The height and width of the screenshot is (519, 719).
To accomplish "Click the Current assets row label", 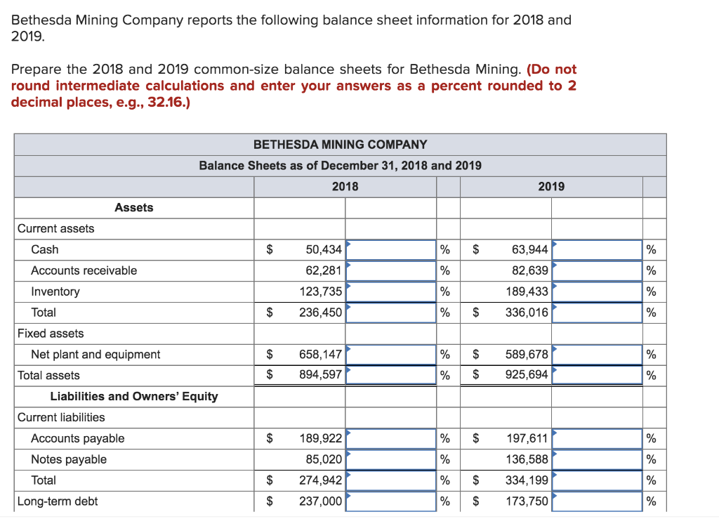I will (x=56, y=229).
